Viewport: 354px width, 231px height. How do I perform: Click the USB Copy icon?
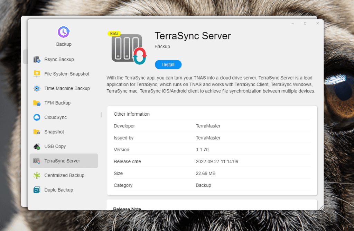(37, 146)
